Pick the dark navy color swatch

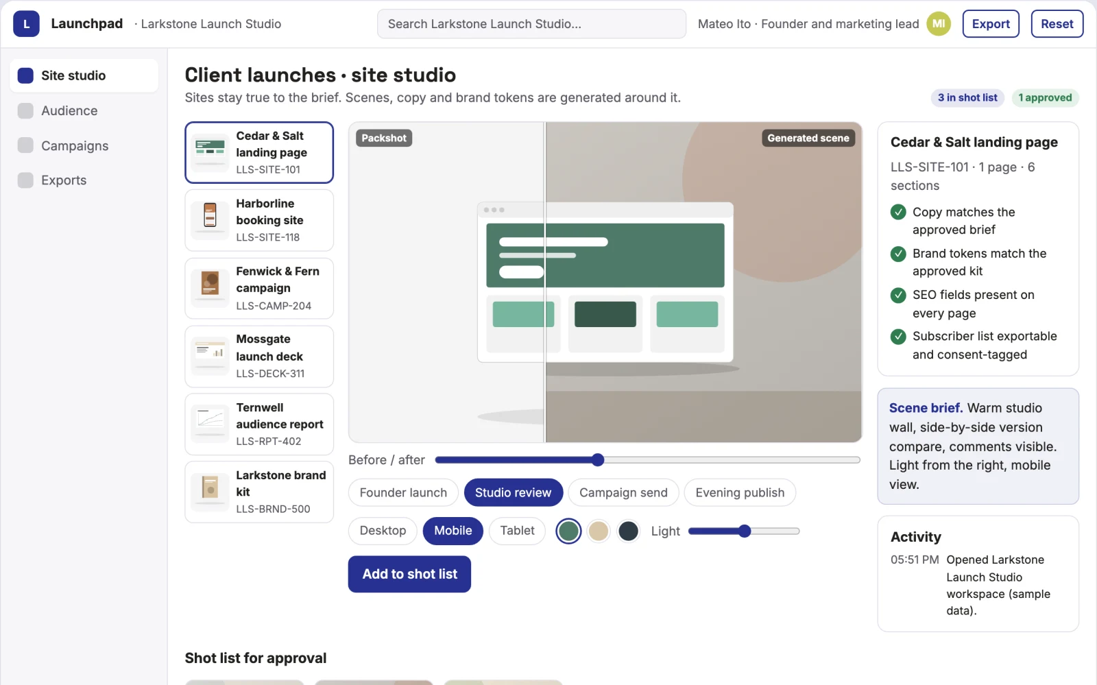click(x=629, y=531)
